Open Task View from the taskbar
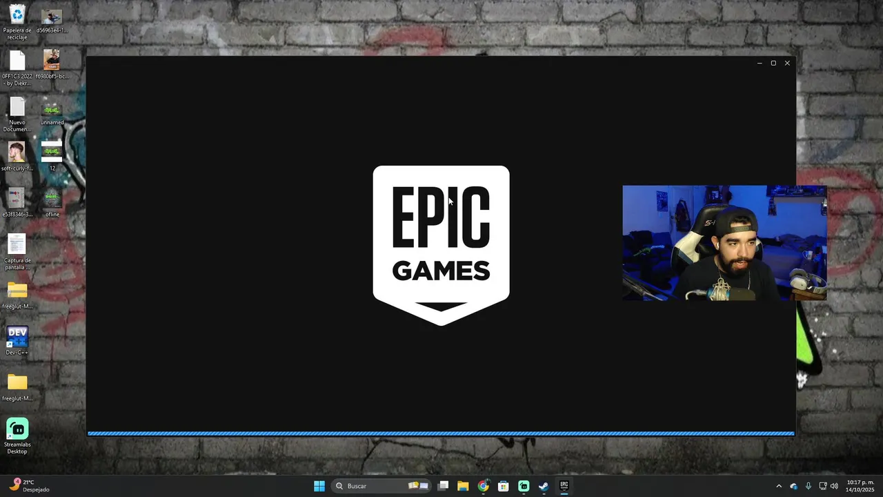The width and height of the screenshot is (883, 497). point(444,486)
